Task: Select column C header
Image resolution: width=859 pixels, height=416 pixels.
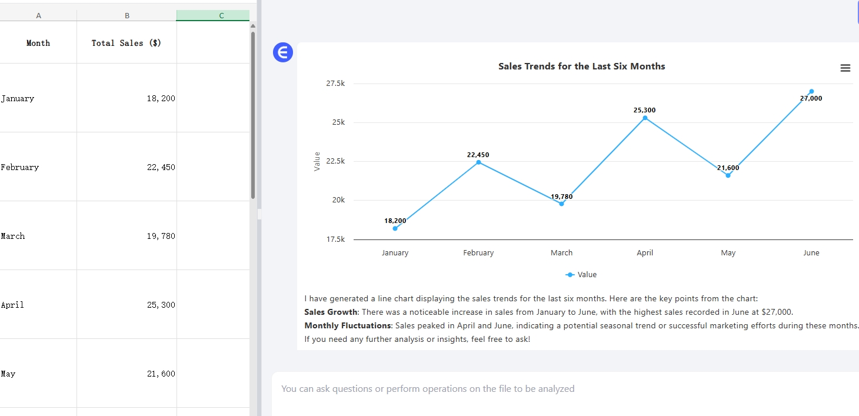Action: [x=213, y=15]
